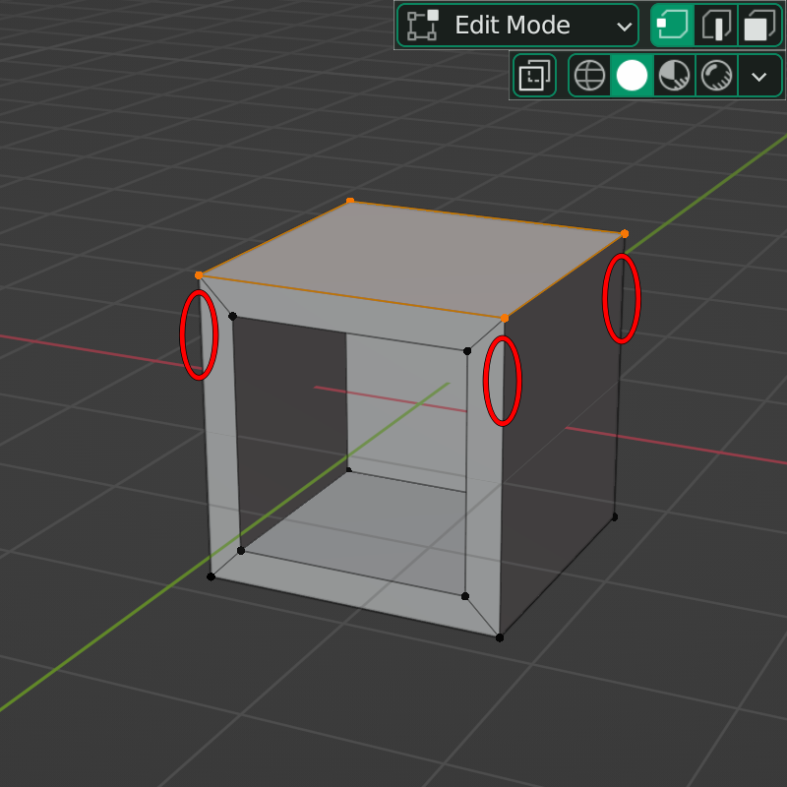Switch to wireframe shading
This screenshot has width=787, height=787.
coord(589,76)
